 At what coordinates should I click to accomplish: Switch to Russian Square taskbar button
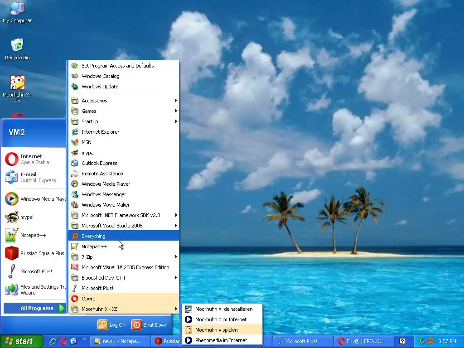click(166, 341)
